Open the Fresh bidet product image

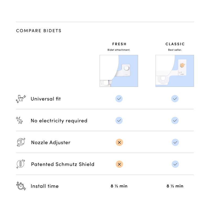pos(119,71)
